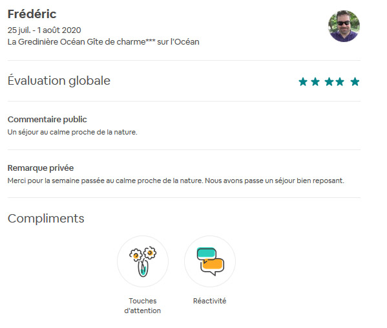Screen dimensions: 387x328
Task: Click the Réactivité label
Action: point(209,301)
